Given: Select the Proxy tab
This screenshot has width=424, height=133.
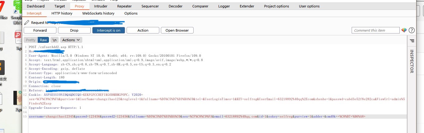Looking at the screenshot, I should 79,6.
